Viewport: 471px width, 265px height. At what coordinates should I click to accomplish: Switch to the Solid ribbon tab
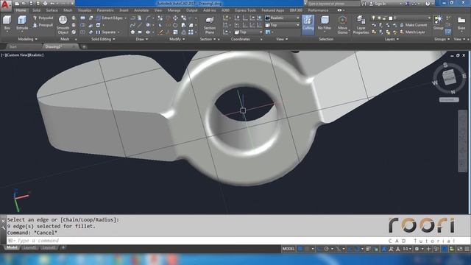[x=36, y=10]
